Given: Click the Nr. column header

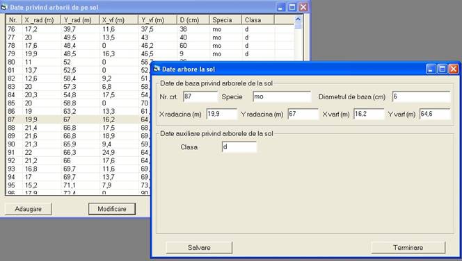Looking at the screenshot, I should click(x=14, y=20).
